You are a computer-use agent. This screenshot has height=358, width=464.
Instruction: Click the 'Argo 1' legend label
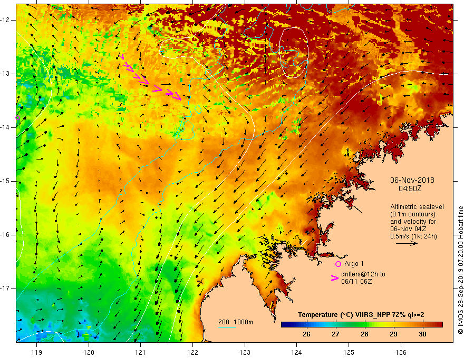354,264
